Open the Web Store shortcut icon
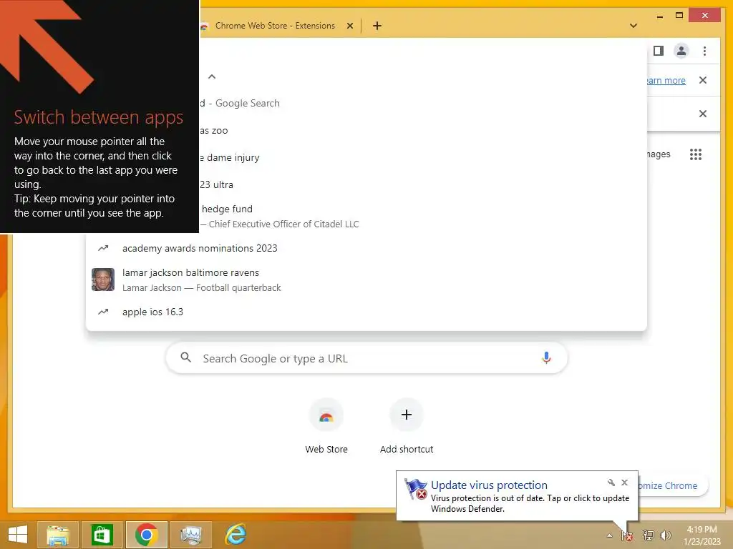This screenshot has width=733, height=549. [x=326, y=415]
